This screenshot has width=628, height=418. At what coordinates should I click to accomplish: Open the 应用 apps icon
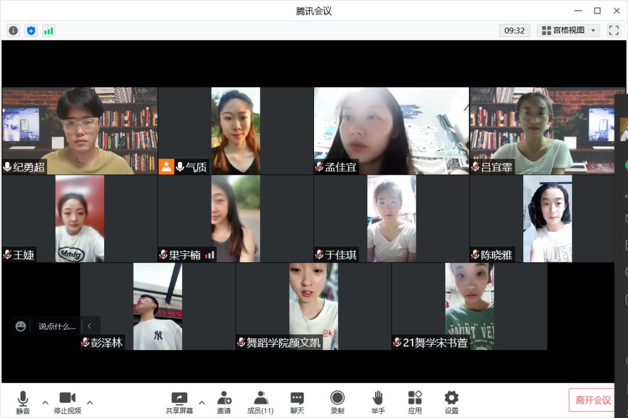click(415, 402)
